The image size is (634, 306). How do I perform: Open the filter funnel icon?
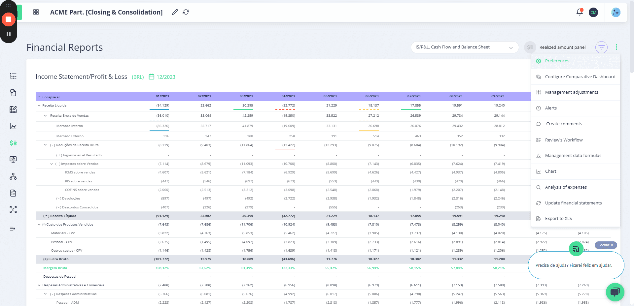point(601,47)
